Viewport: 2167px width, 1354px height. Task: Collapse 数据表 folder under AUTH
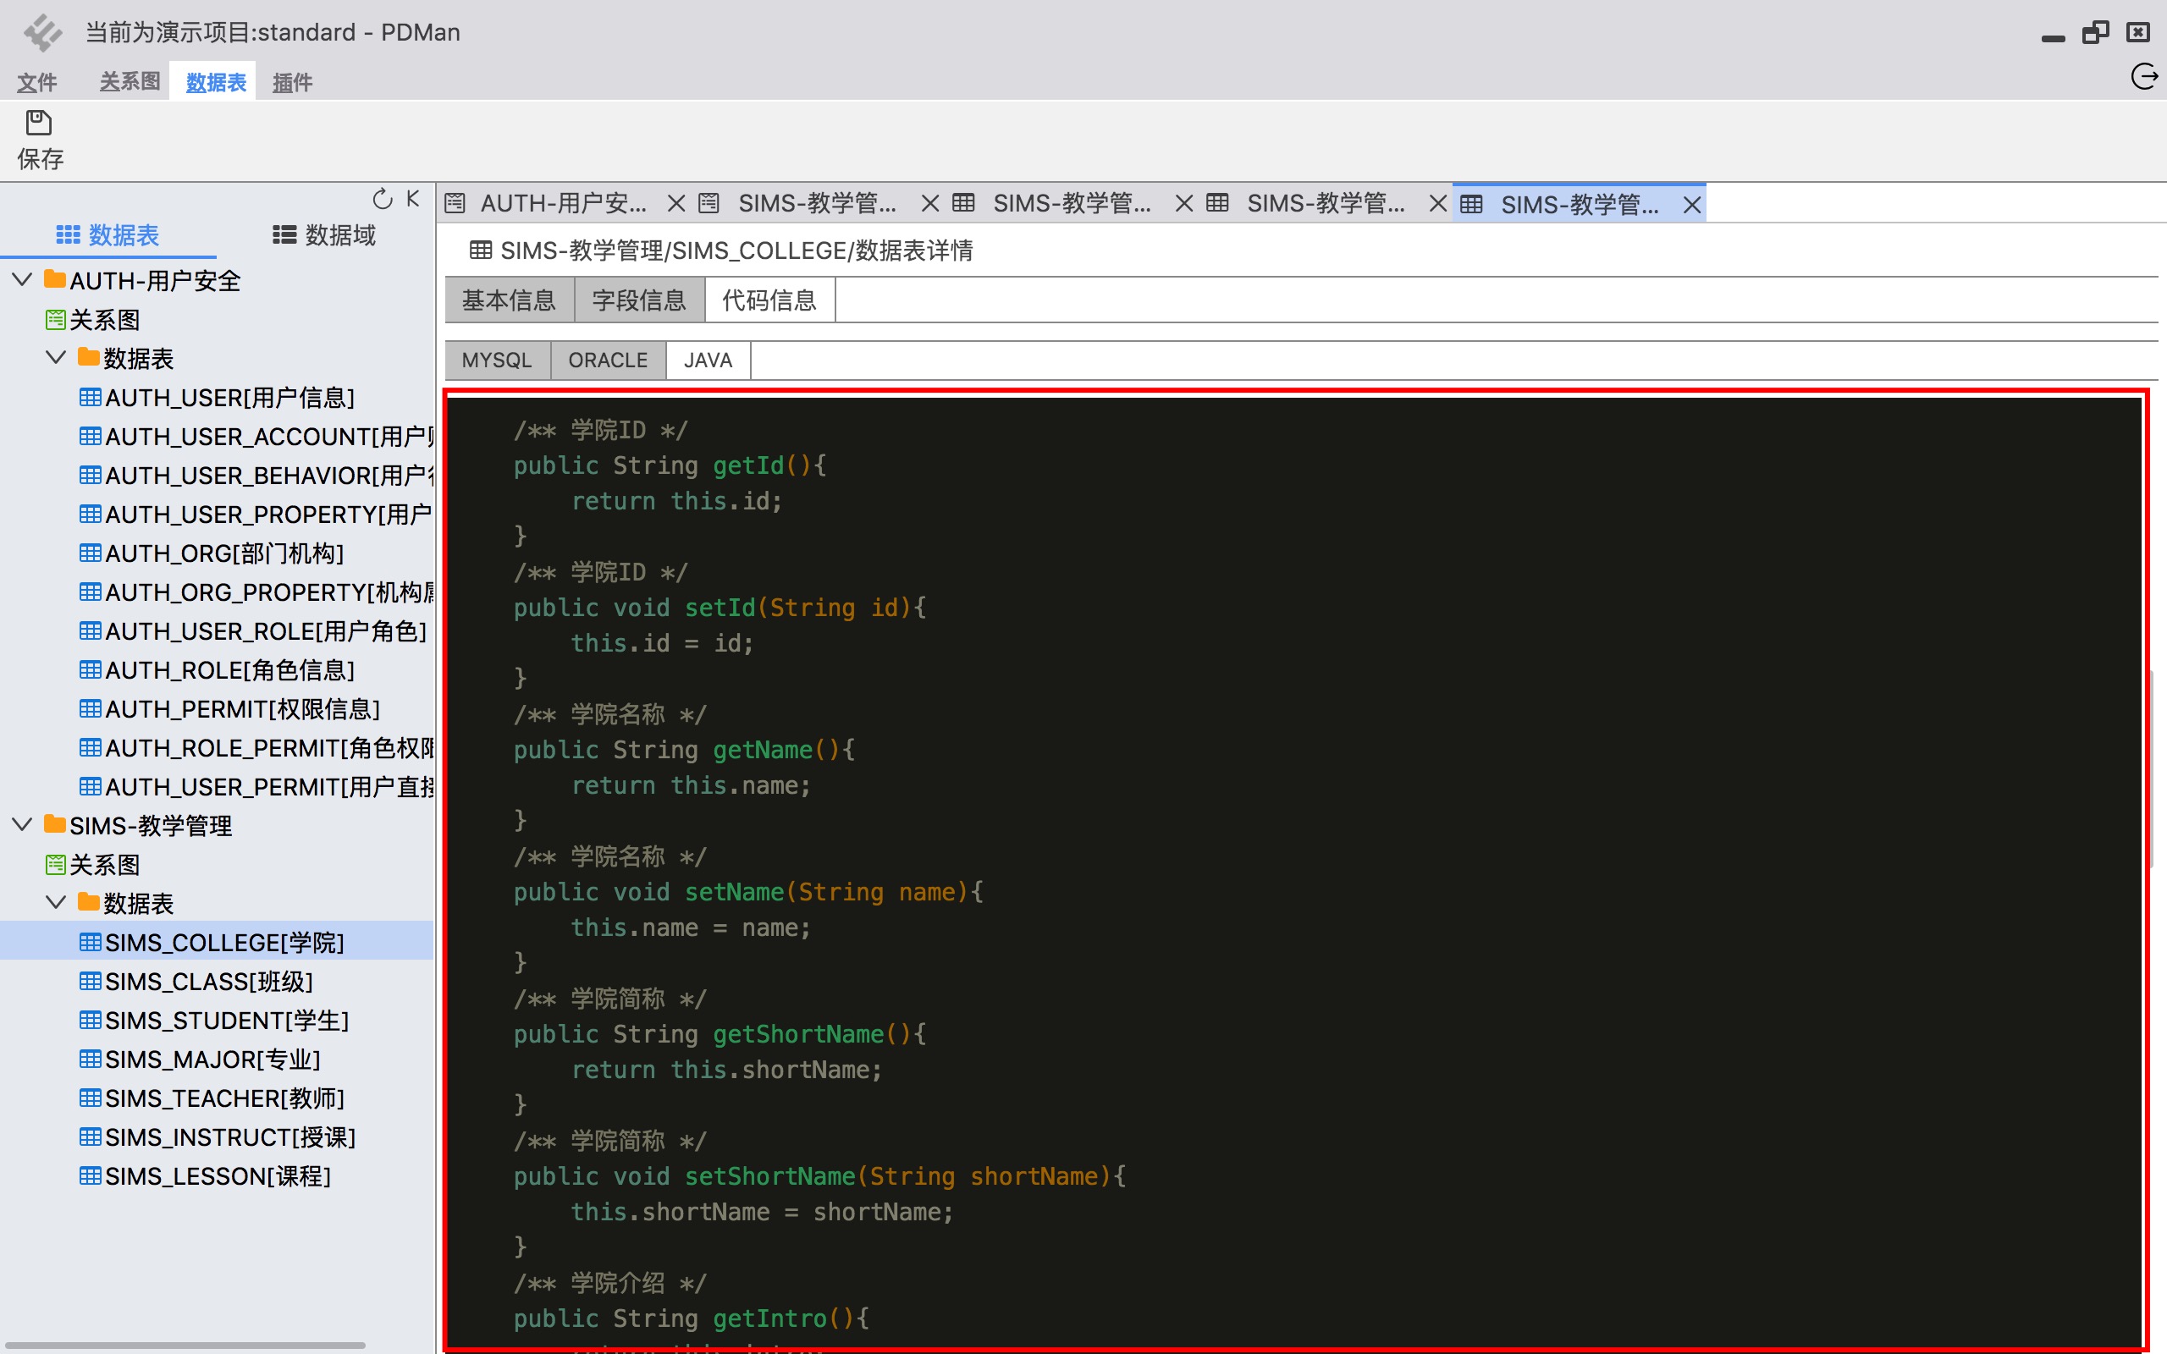[56, 358]
